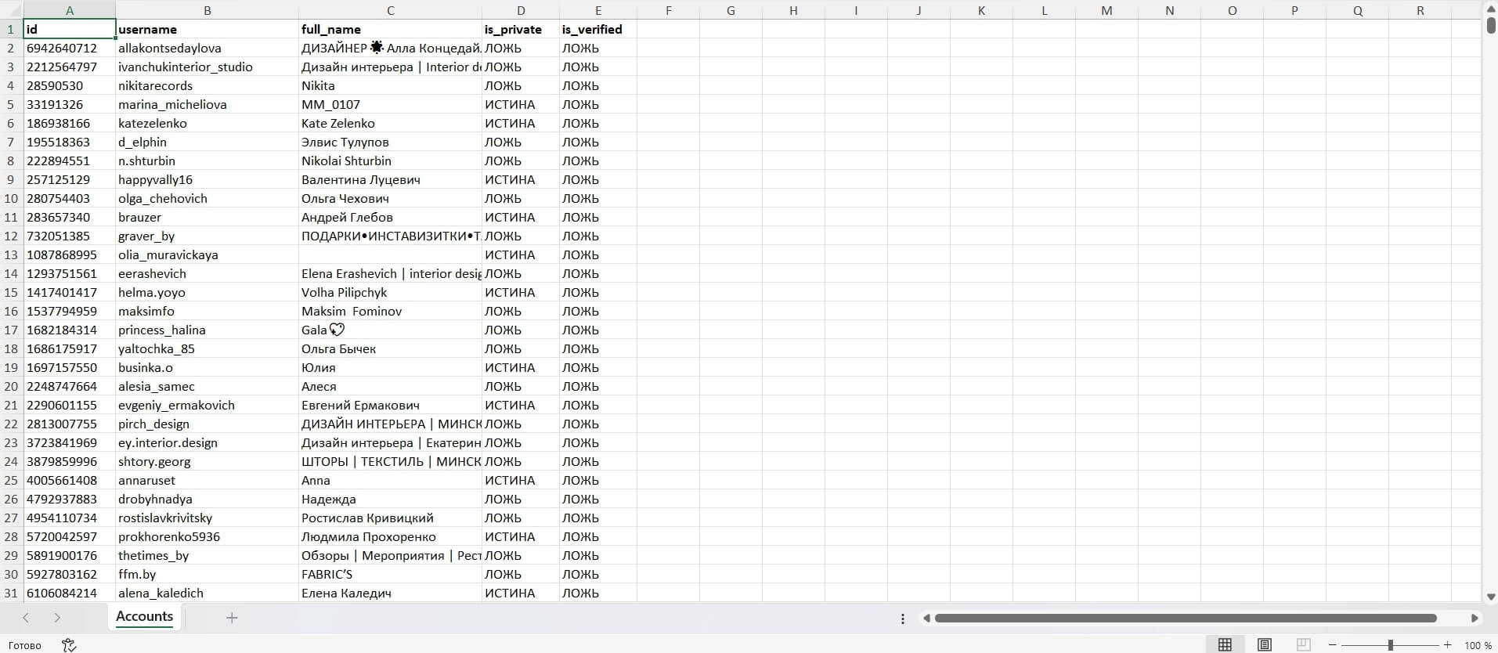Image resolution: width=1498 pixels, height=653 pixels.
Task: Click the three-dot tab bar splitter handle
Action: tap(903, 619)
